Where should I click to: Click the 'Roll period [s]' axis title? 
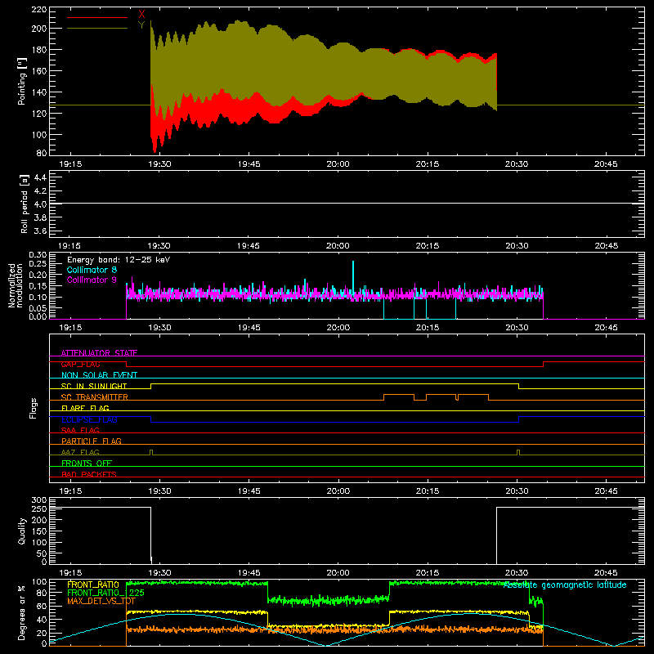pos(25,204)
